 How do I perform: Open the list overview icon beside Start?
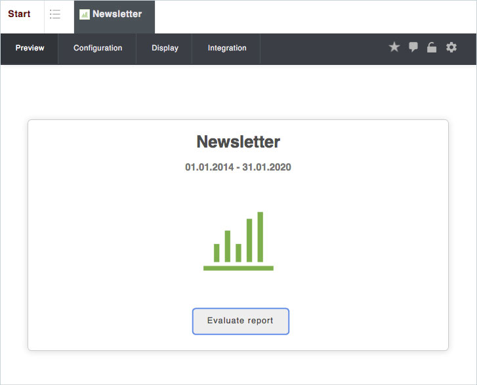tap(55, 14)
